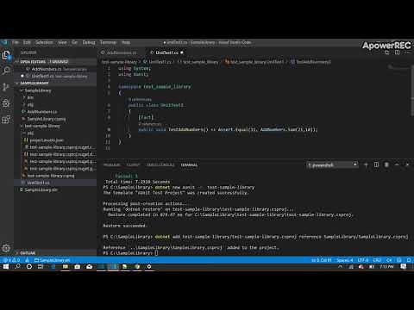Open the Debug menu

coord(89,42)
